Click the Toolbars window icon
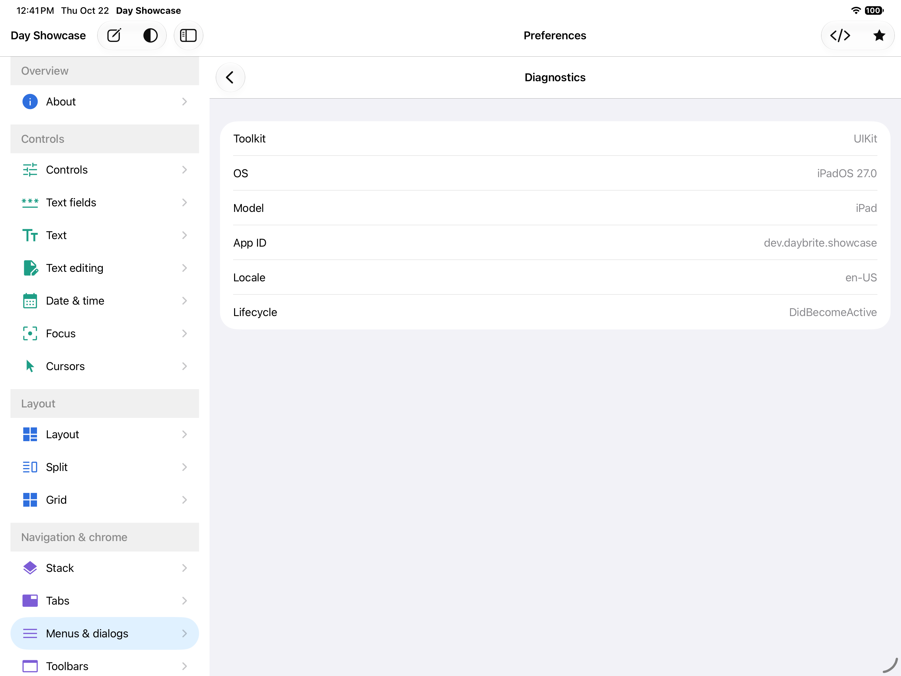 point(30,666)
